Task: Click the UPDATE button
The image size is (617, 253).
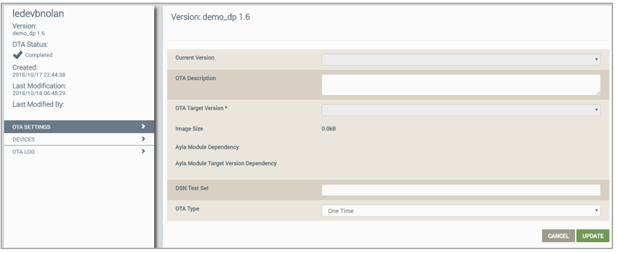Action: tap(593, 236)
